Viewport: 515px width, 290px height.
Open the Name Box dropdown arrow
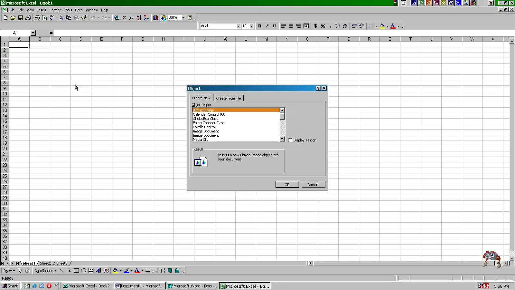coord(33,33)
